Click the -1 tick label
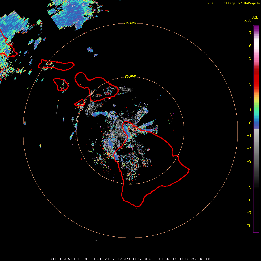The height and width of the screenshot is (261, 261). [x=249, y=136]
